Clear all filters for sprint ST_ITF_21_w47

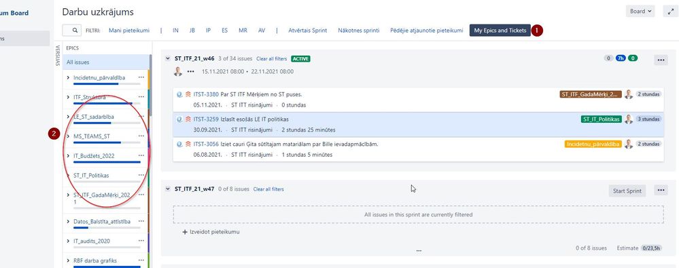[268, 189]
